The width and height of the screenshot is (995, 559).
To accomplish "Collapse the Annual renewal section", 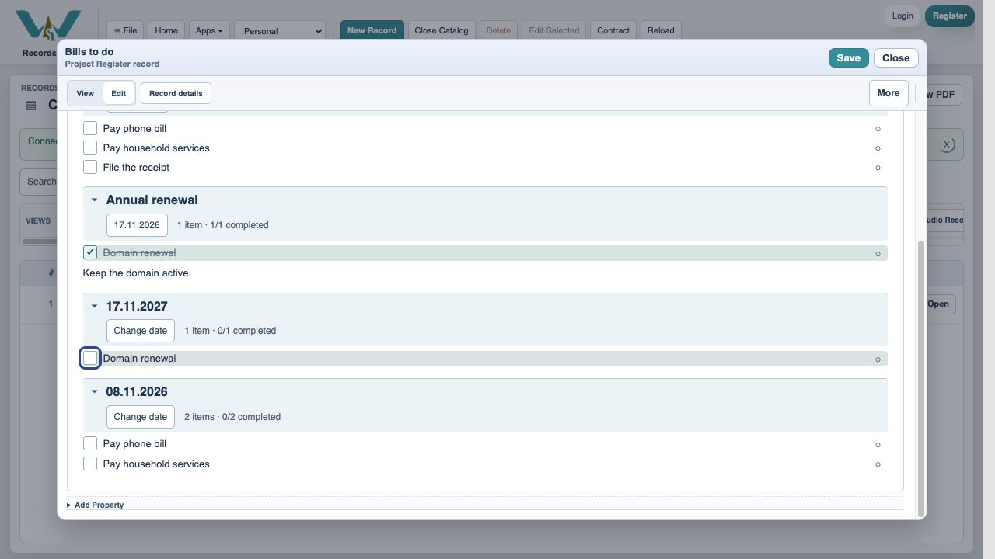I will pos(94,200).
